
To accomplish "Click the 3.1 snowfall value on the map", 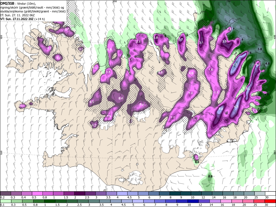I will (x=201, y=43).
